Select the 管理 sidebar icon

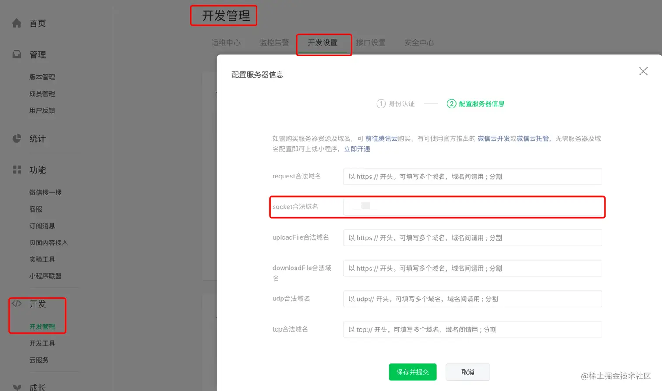click(17, 54)
